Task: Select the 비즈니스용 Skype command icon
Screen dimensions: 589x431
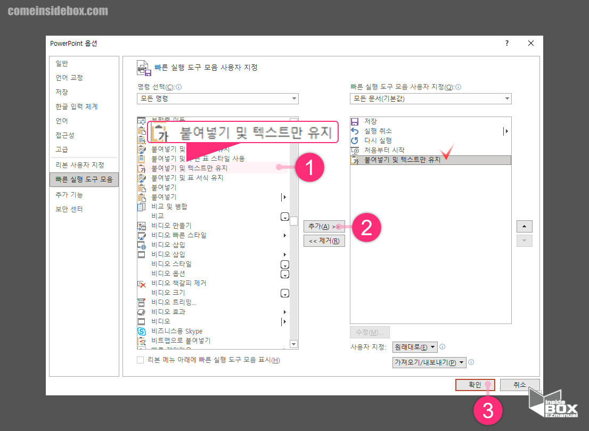Action: coord(141,331)
